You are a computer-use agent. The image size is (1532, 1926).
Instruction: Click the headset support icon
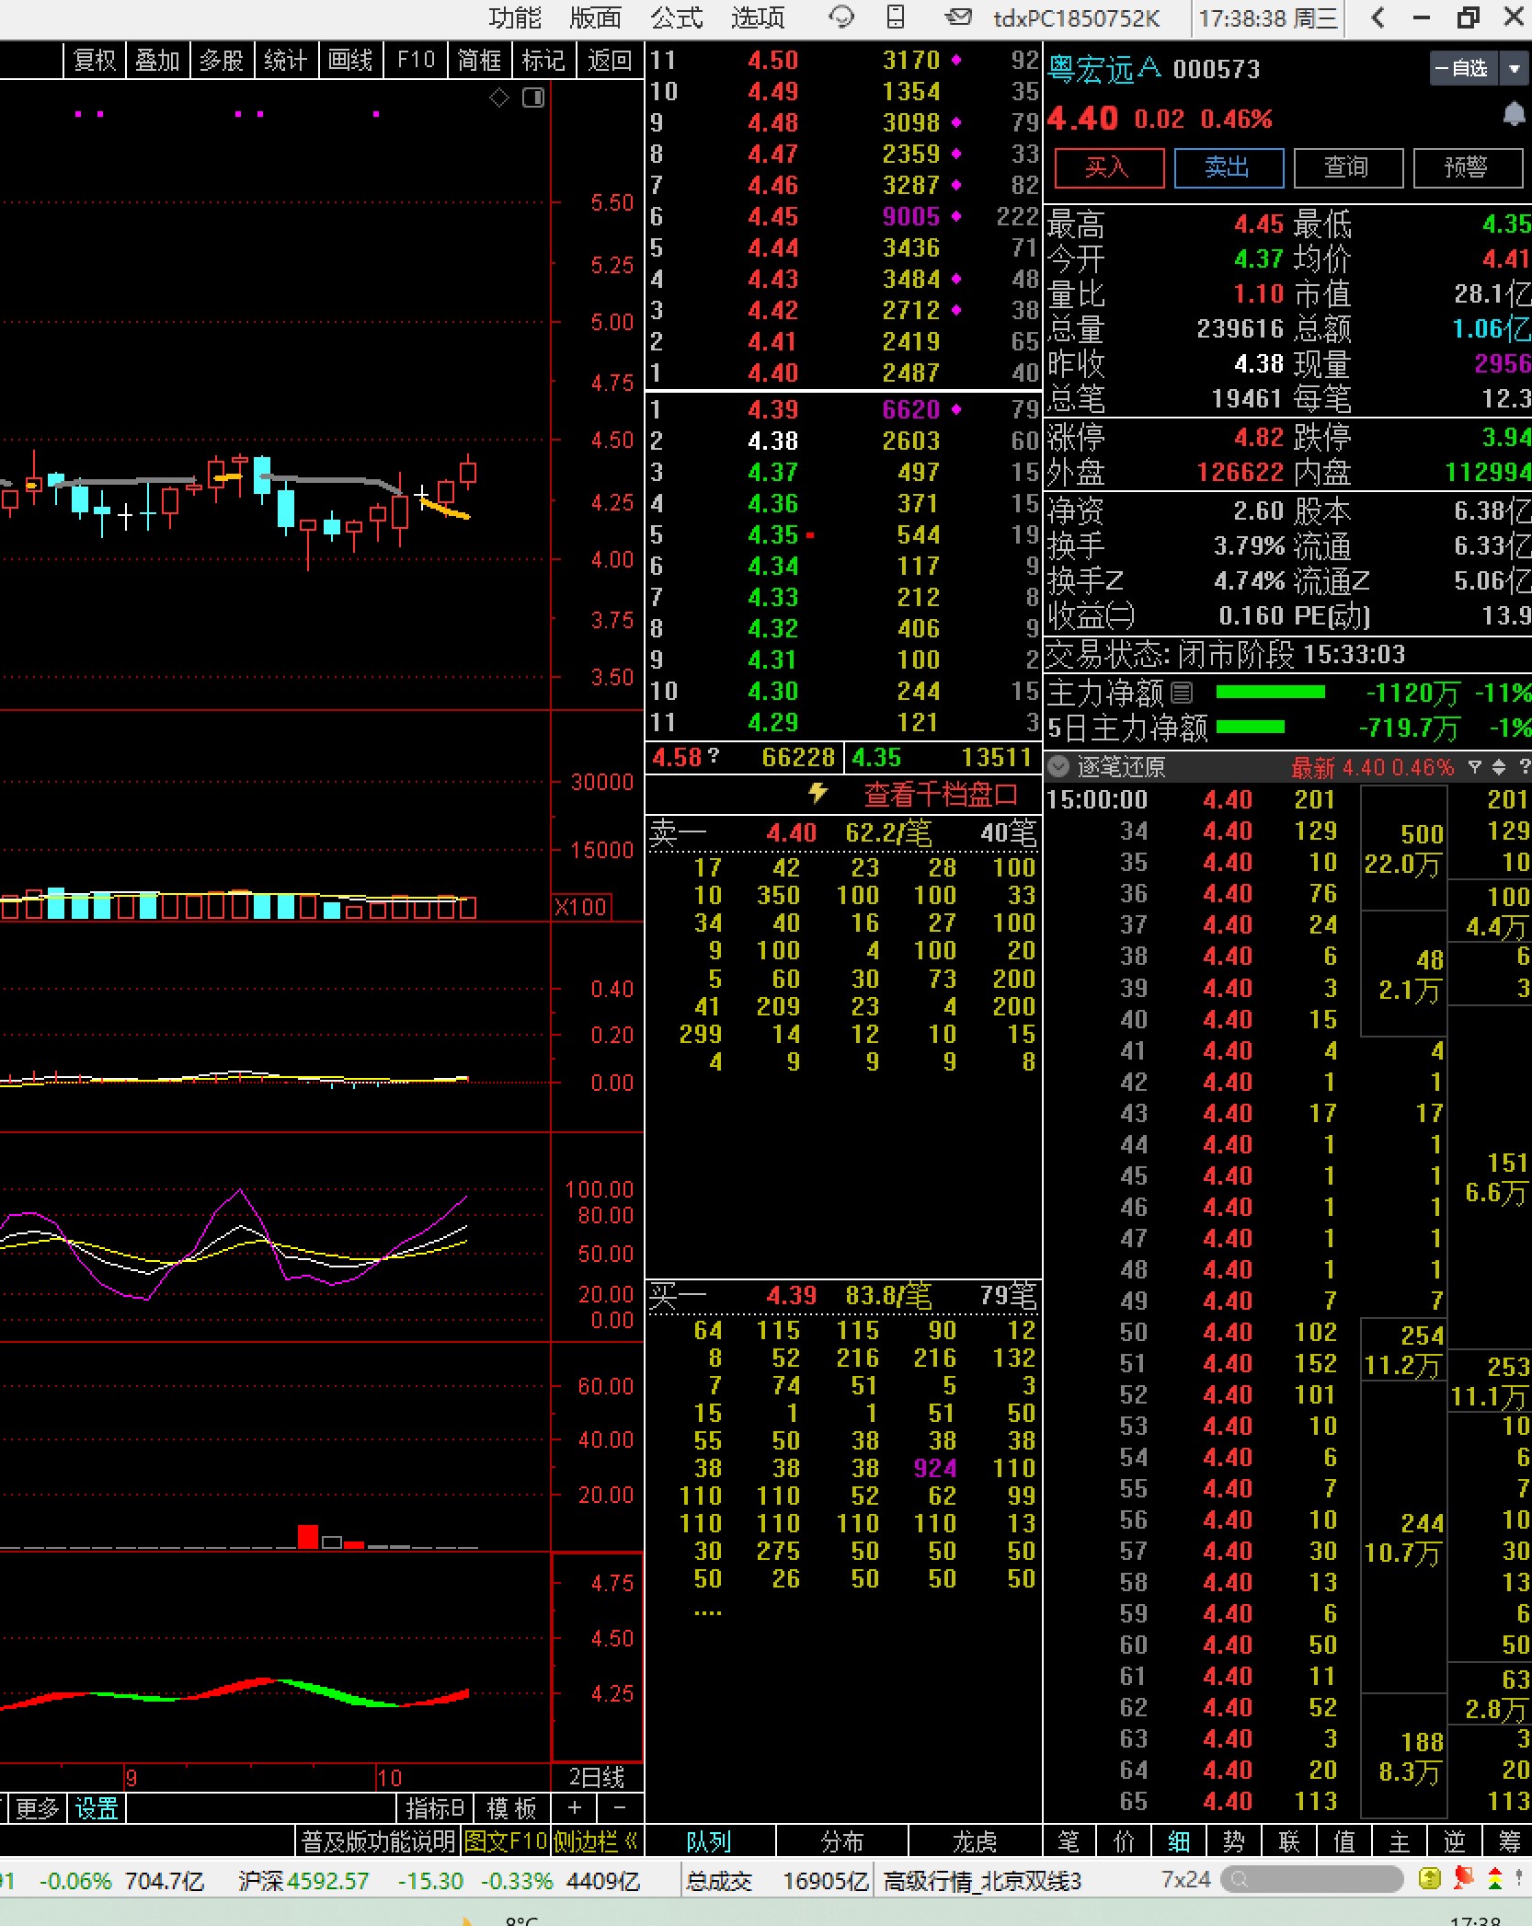(x=840, y=17)
